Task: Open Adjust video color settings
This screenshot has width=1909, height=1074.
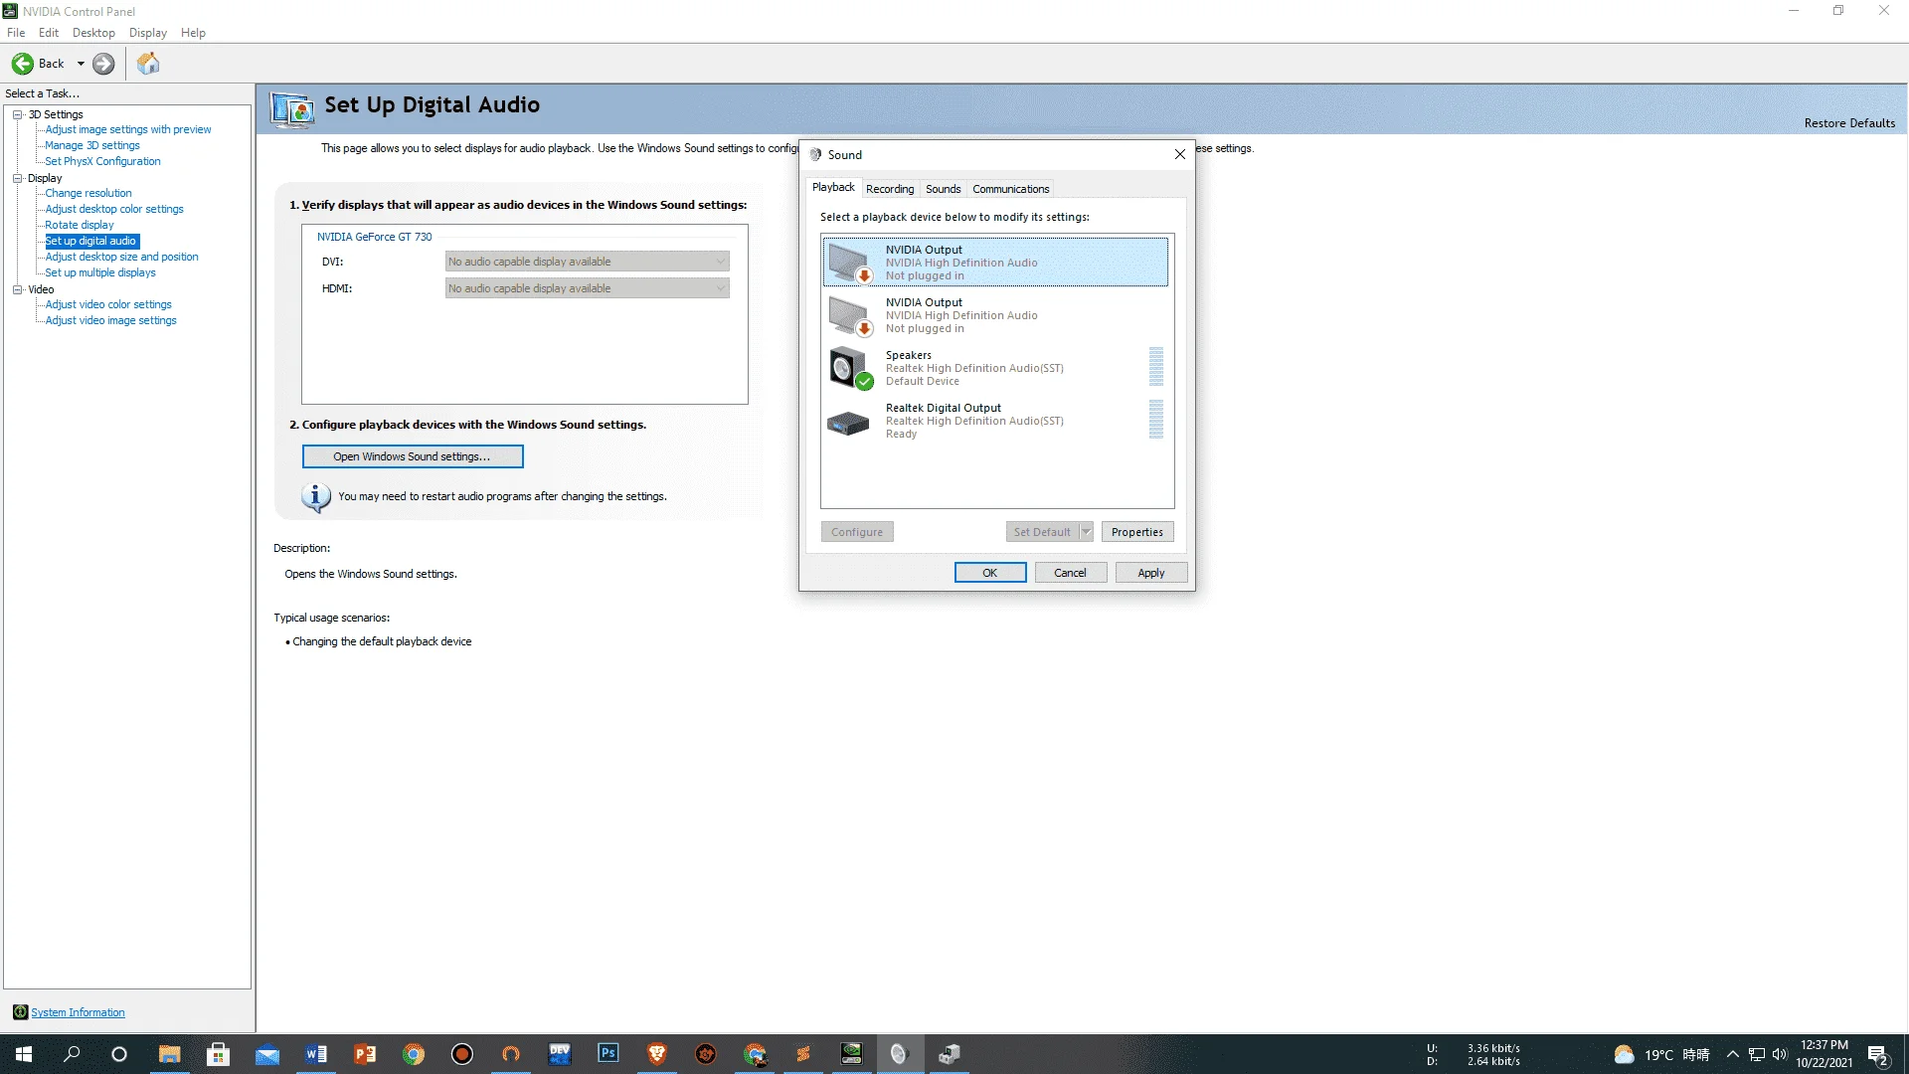Action: click(x=108, y=304)
